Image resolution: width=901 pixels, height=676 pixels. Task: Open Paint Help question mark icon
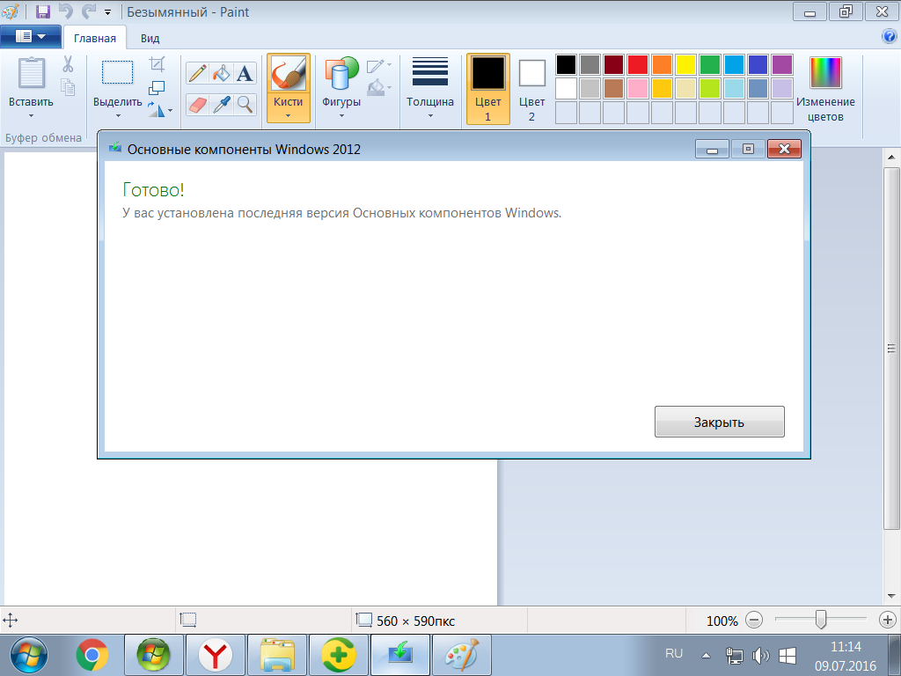[889, 37]
